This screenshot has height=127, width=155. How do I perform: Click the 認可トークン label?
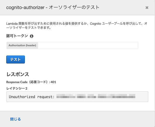pyautogui.click(x=17, y=36)
